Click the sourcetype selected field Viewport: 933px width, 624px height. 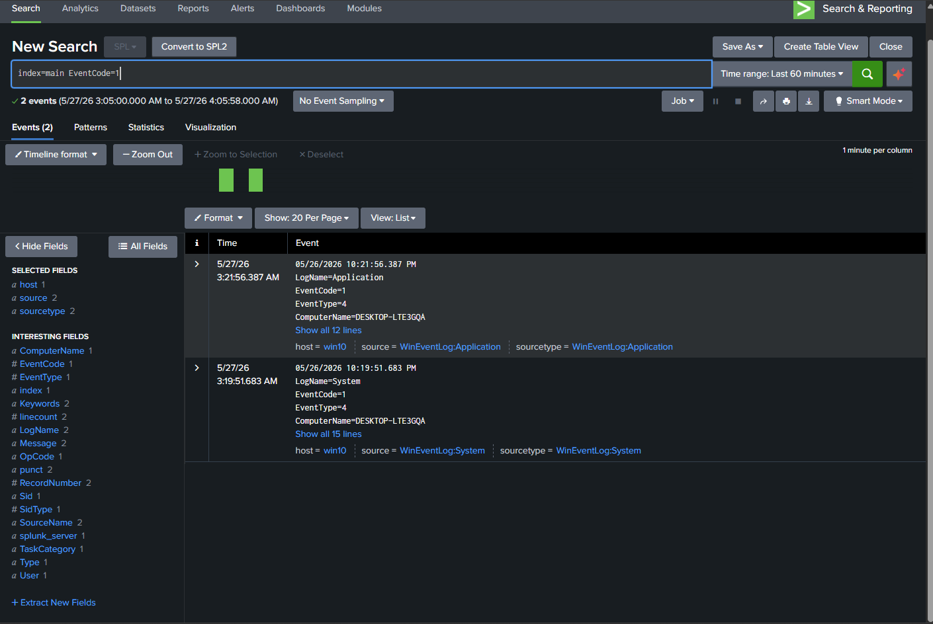pos(42,311)
